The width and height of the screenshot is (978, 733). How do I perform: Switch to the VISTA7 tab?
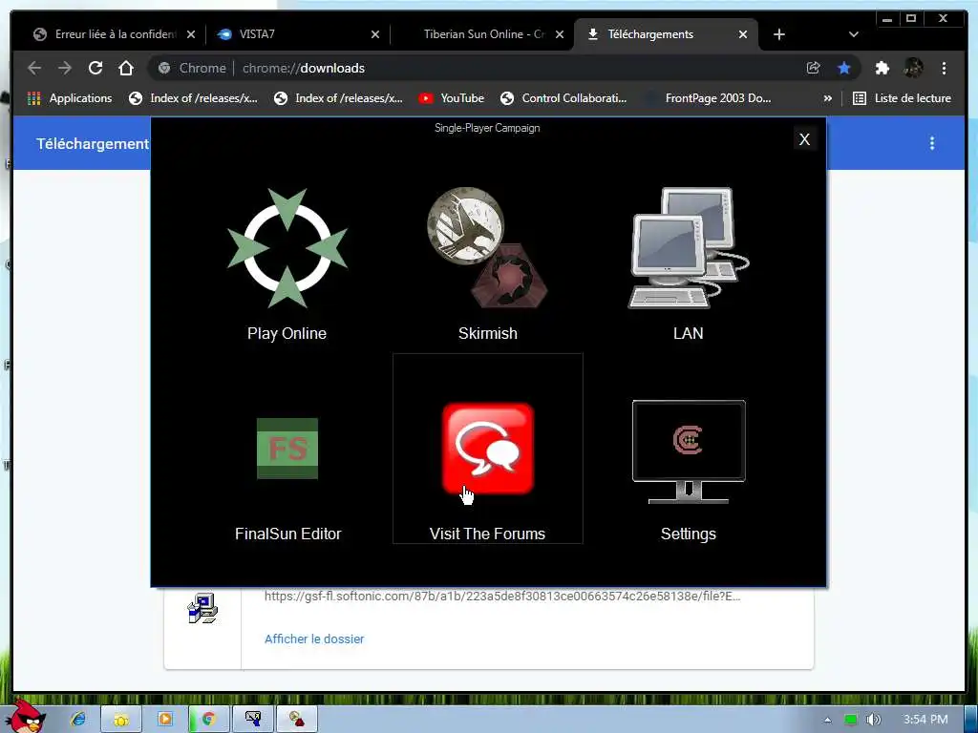(x=298, y=34)
